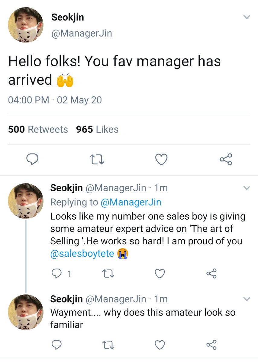The width and height of the screenshot is (258, 362).
Task: Retweet the main manager tweet
Action: pyautogui.click(x=97, y=159)
